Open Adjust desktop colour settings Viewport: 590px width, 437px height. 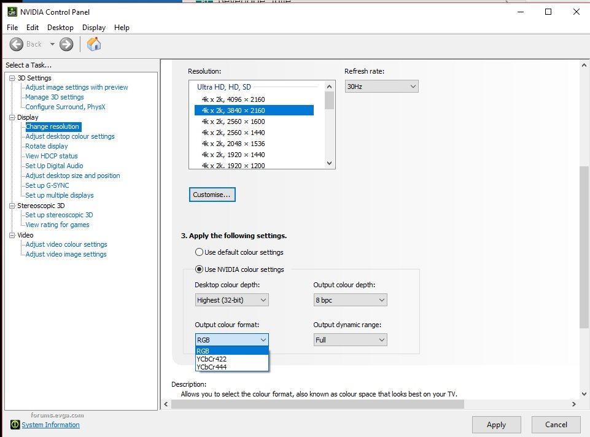click(x=70, y=136)
